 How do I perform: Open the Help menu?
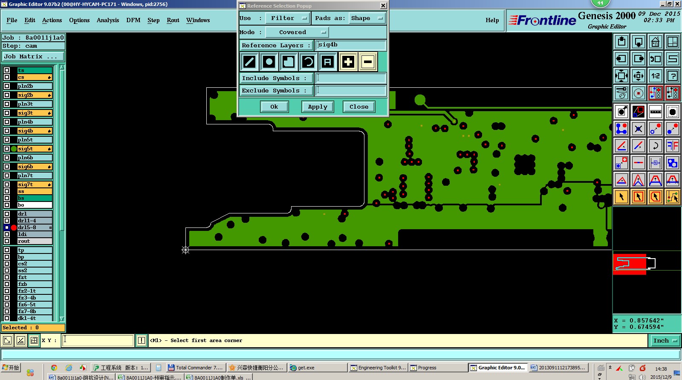492,20
